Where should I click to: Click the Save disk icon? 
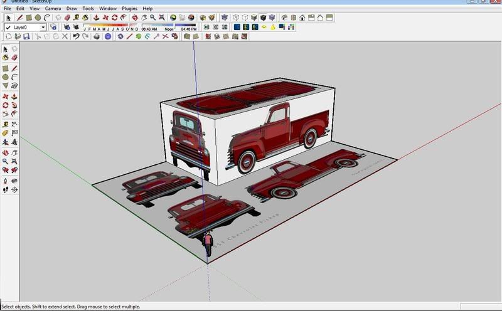click(26, 37)
